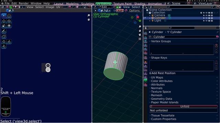Screen dimensions: 220x123
Task: Open the Render properties tab
Action: coord(145,37)
